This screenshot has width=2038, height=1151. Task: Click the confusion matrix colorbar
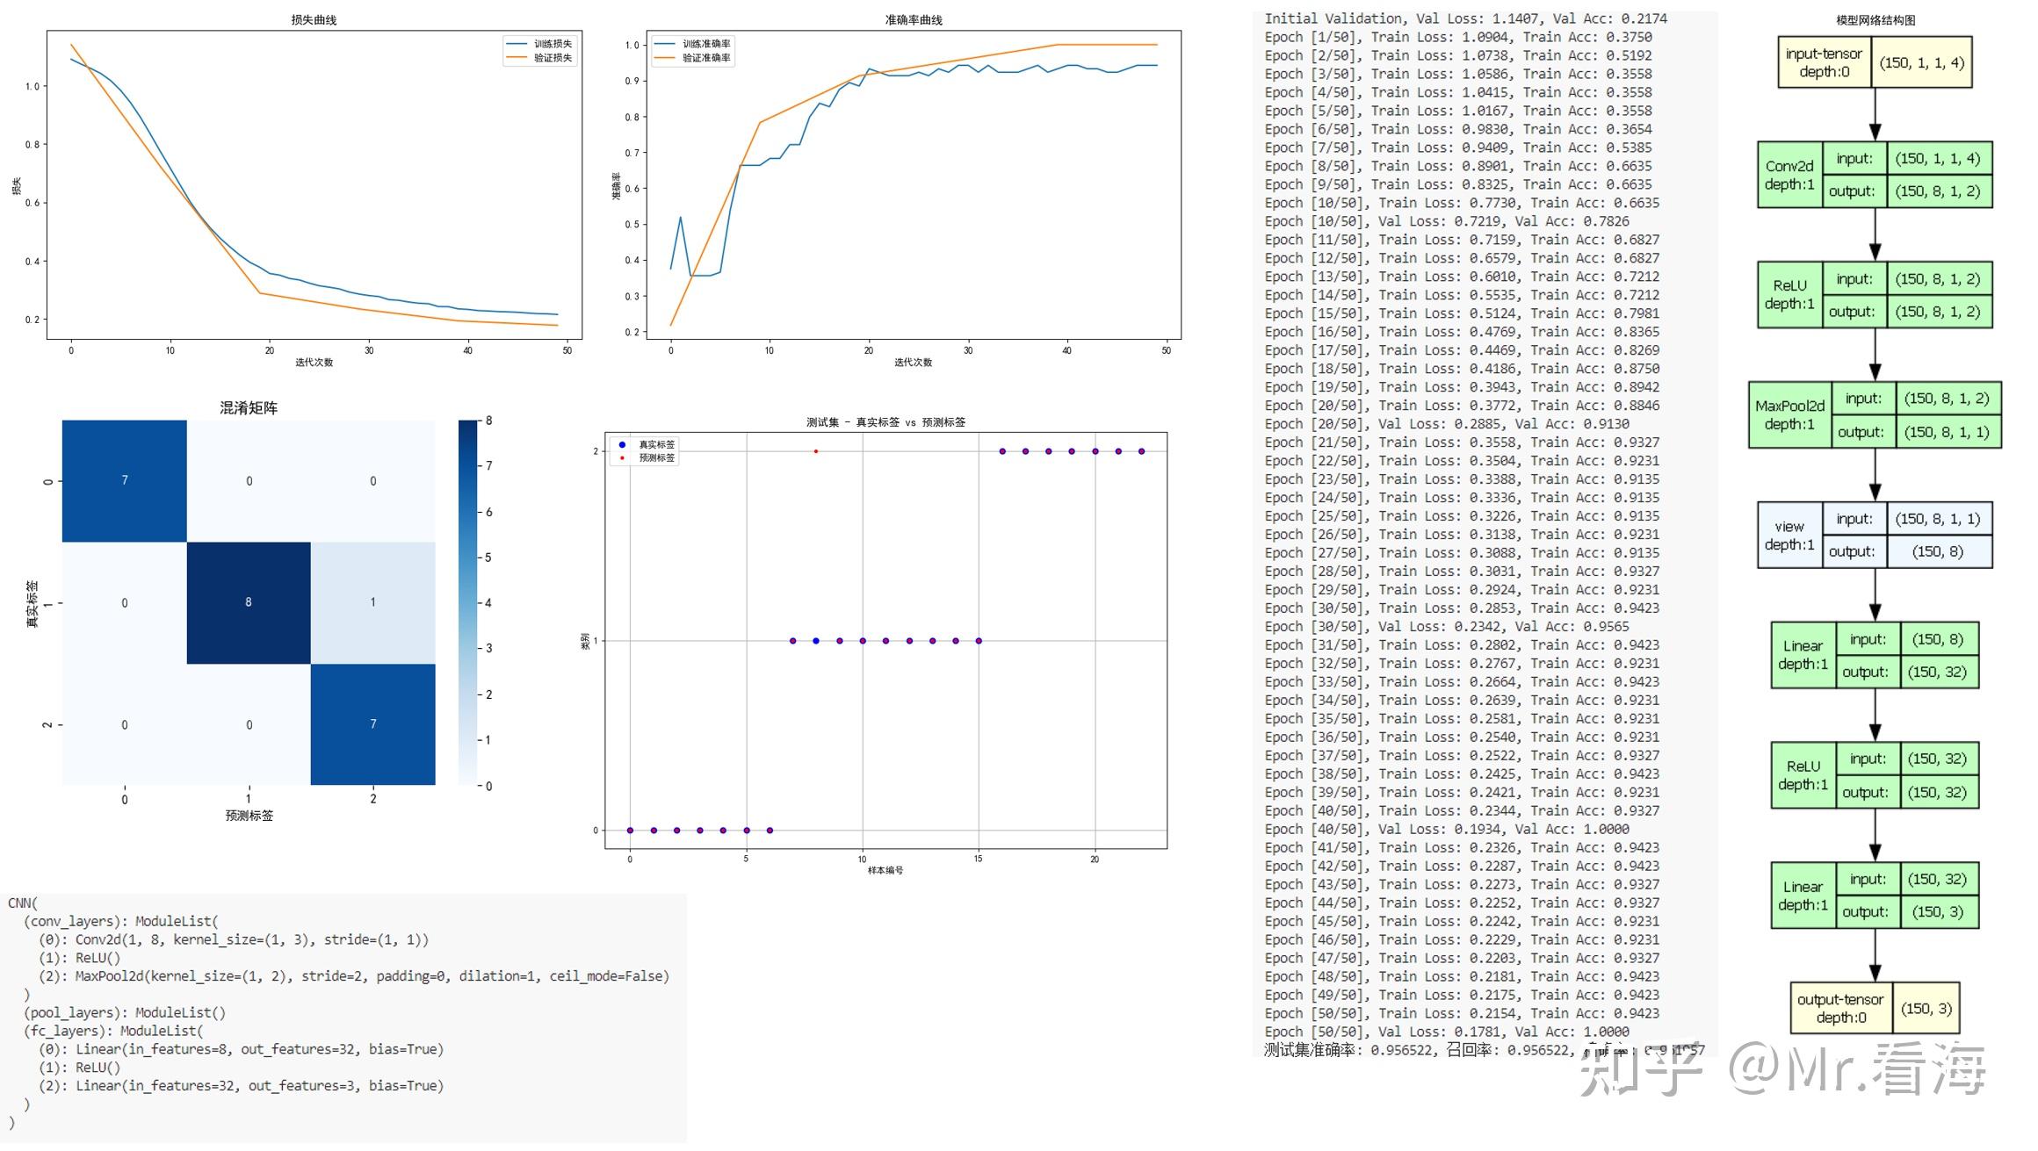tap(467, 602)
